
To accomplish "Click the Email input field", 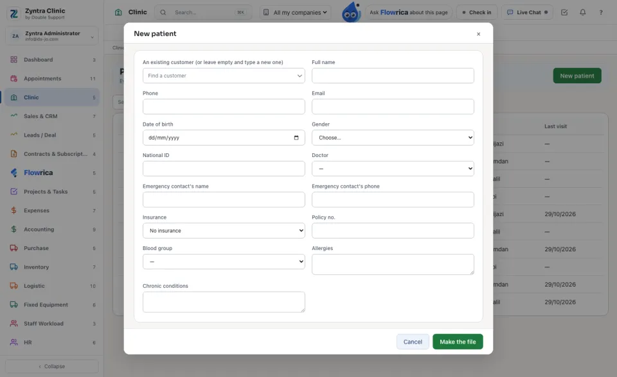I will (393, 107).
